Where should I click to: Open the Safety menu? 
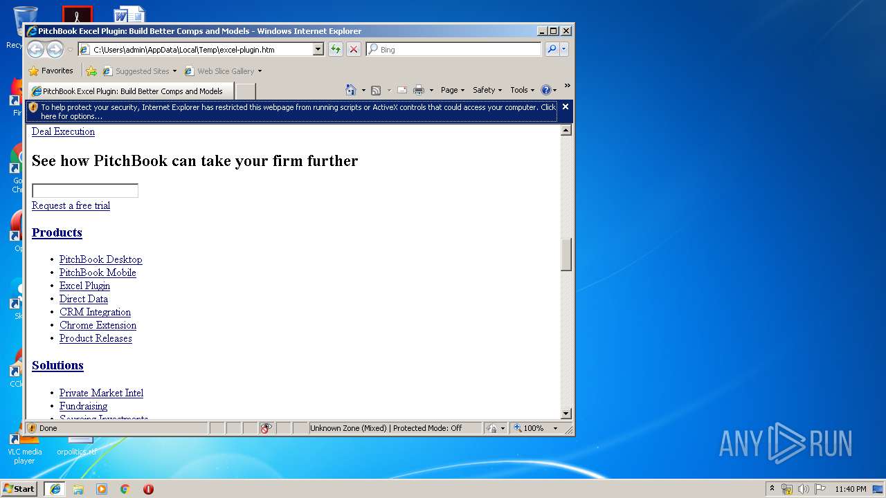click(487, 90)
